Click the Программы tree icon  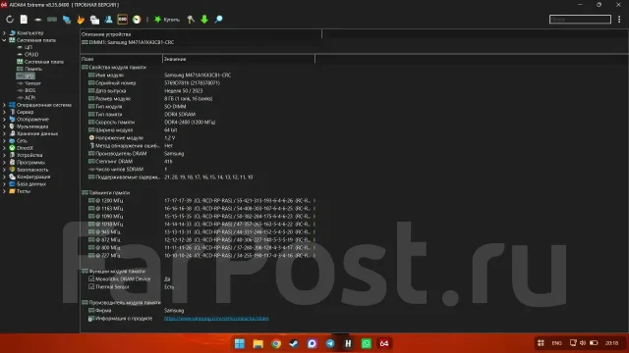pos(12,162)
